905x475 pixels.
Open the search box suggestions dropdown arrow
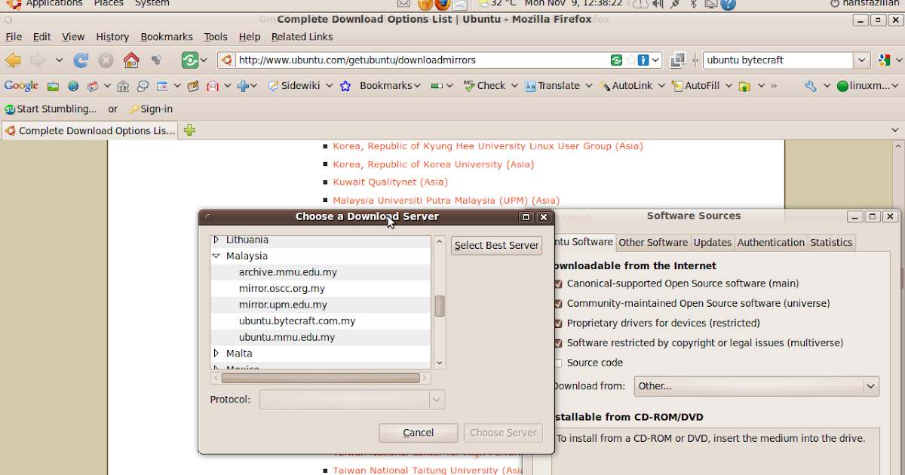(x=863, y=60)
